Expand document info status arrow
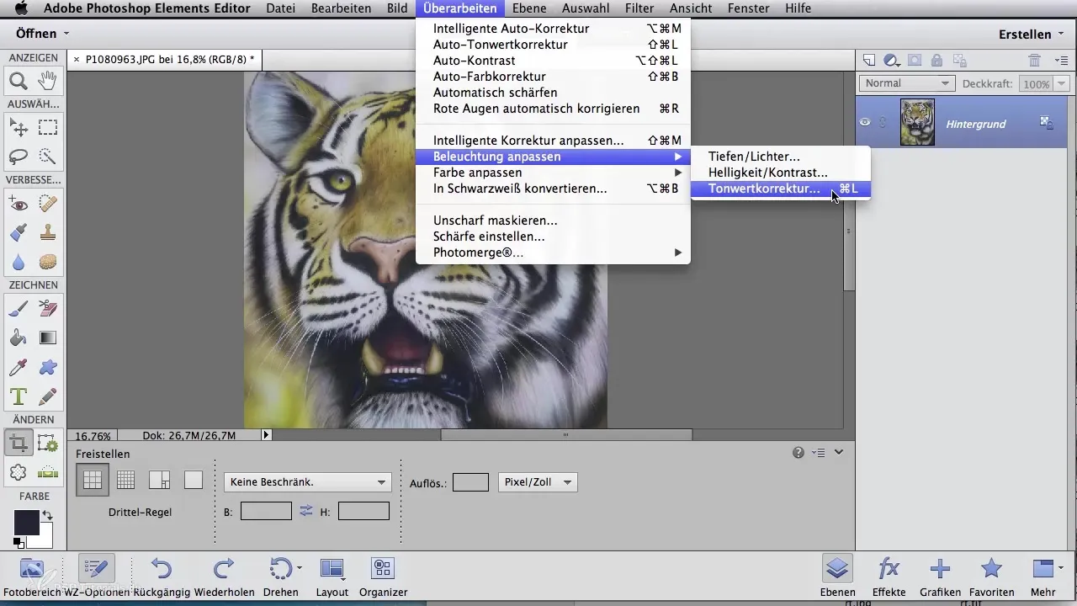Screen dimensions: 1077x606 click(267, 435)
